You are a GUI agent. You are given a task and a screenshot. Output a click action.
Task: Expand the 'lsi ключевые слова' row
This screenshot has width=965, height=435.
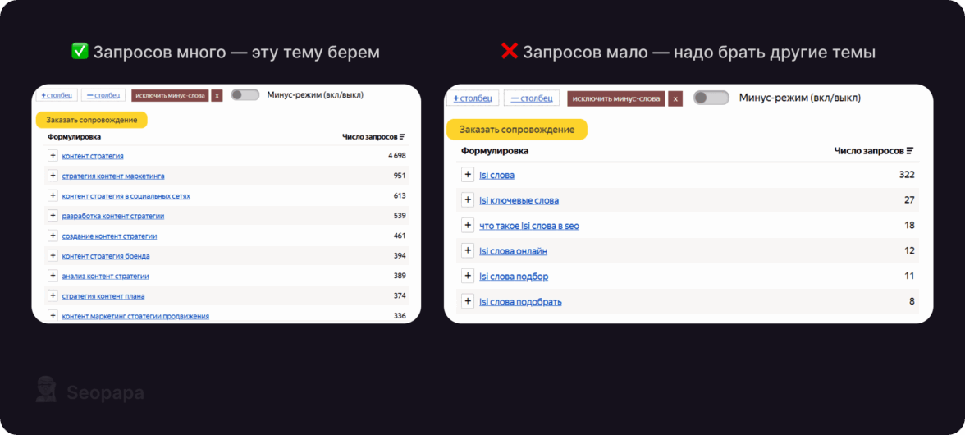[x=468, y=199]
